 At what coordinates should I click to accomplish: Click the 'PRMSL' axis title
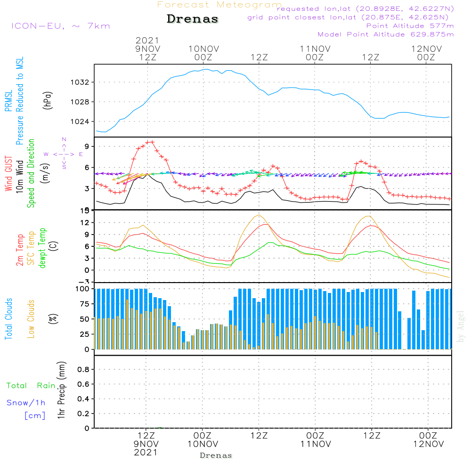(x=8, y=100)
